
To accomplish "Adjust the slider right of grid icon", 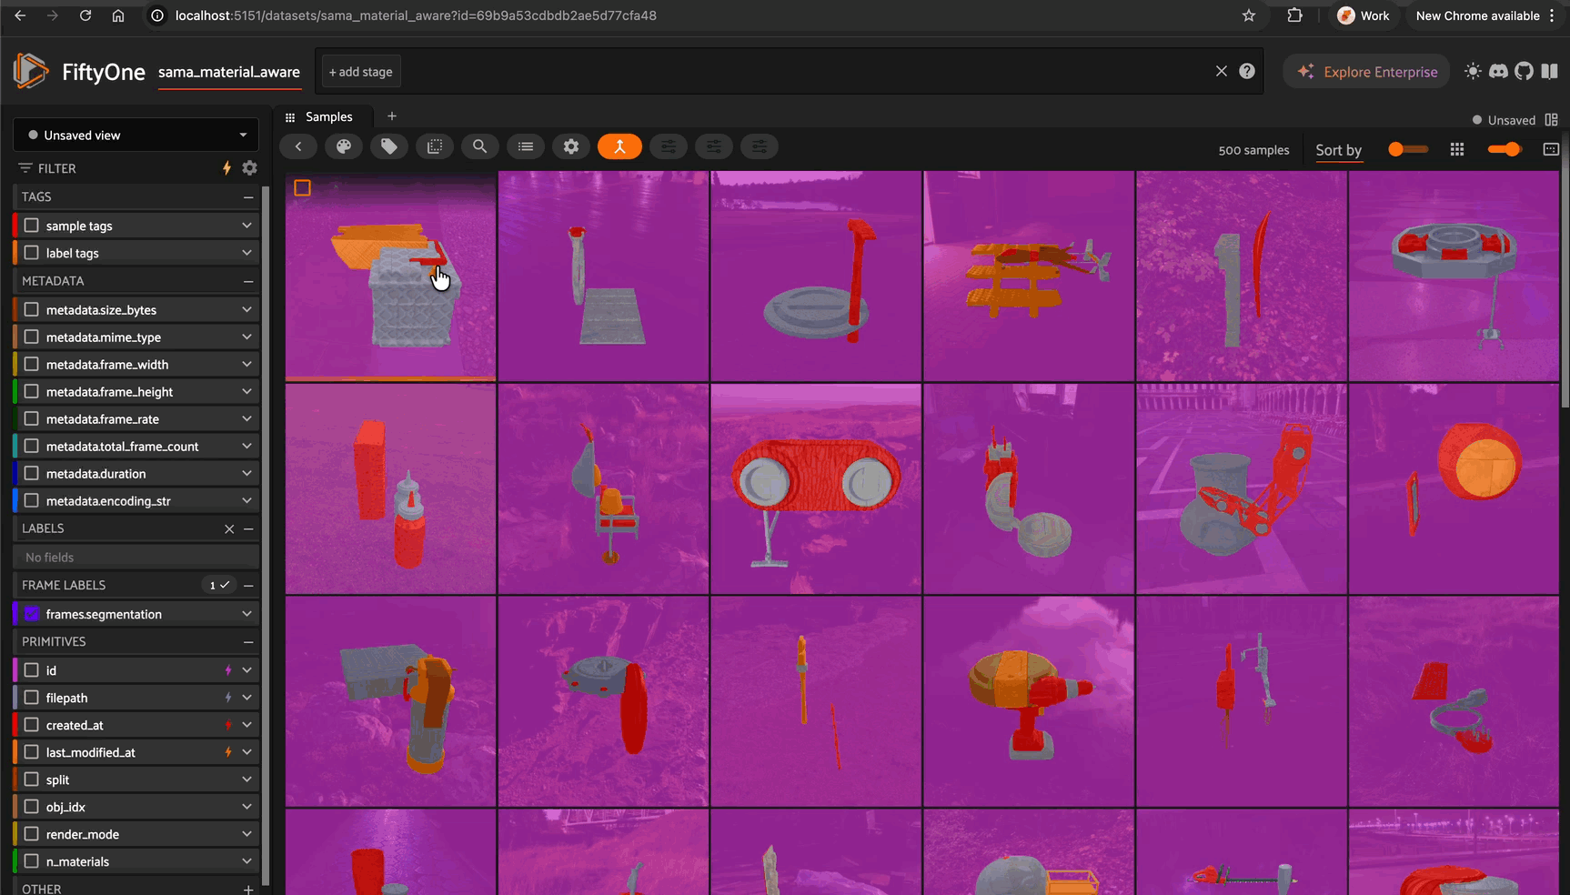I will click(1505, 149).
